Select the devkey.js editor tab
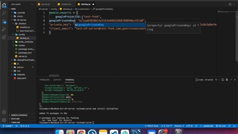This screenshot has width=238, height=134. coord(86,4)
